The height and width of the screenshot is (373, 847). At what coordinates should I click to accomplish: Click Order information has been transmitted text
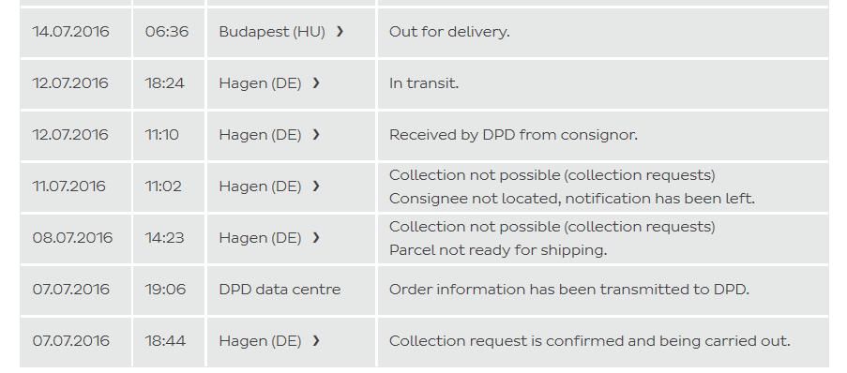tap(569, 290)
